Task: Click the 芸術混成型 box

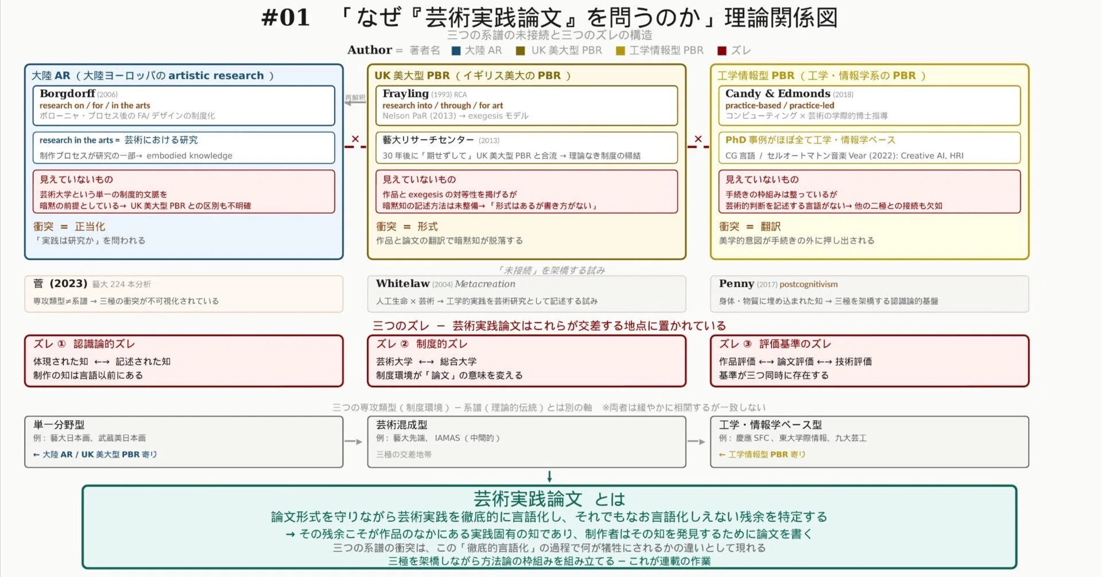Action: click(x=527, y=442)
